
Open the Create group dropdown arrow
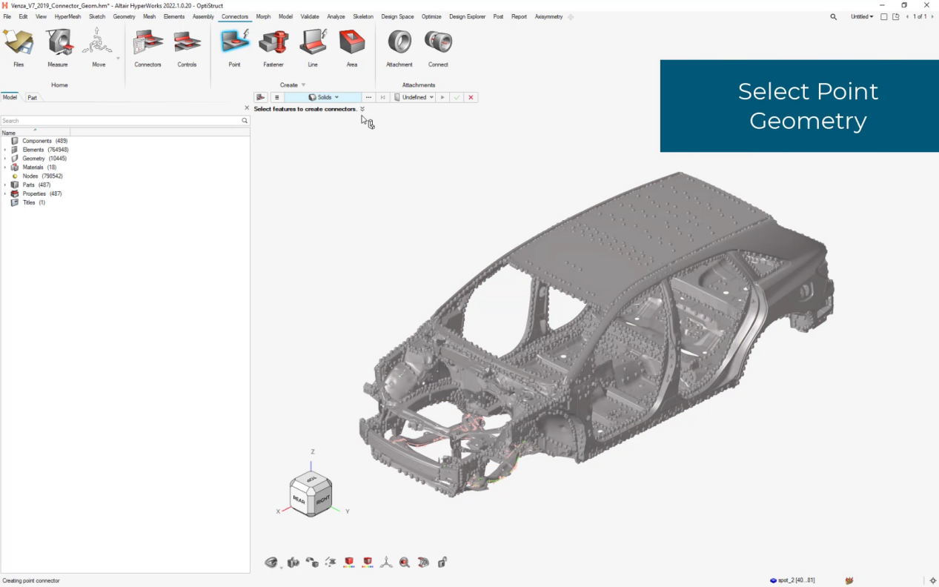303,85
